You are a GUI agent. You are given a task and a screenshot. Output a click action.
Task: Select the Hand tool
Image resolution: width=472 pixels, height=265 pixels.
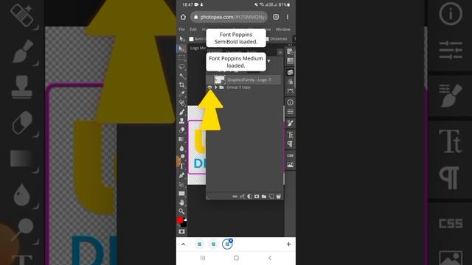coord(181,202)
